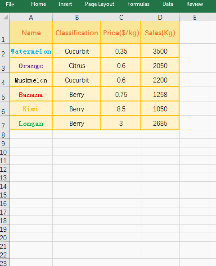This screenshot has height=266, width=216.
Task: Open the File ribbon tab
Action: click(10, 4)
